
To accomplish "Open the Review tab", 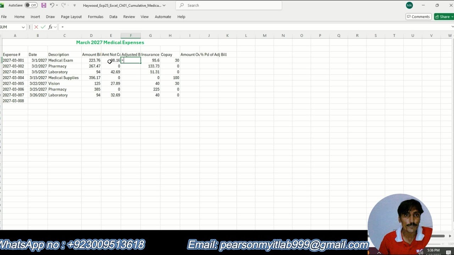I will (x=129, y=17).
